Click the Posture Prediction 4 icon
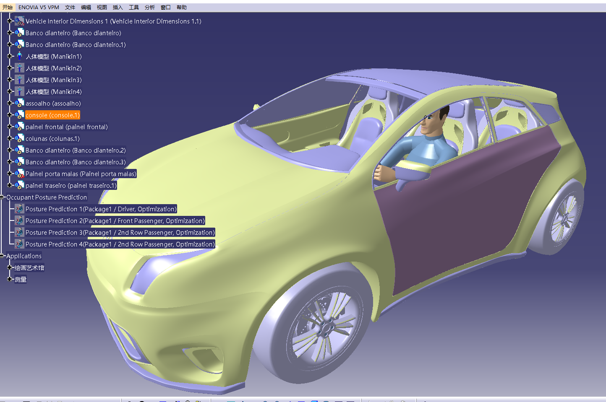This screenshot has height=402, width=606. [19, 244]
